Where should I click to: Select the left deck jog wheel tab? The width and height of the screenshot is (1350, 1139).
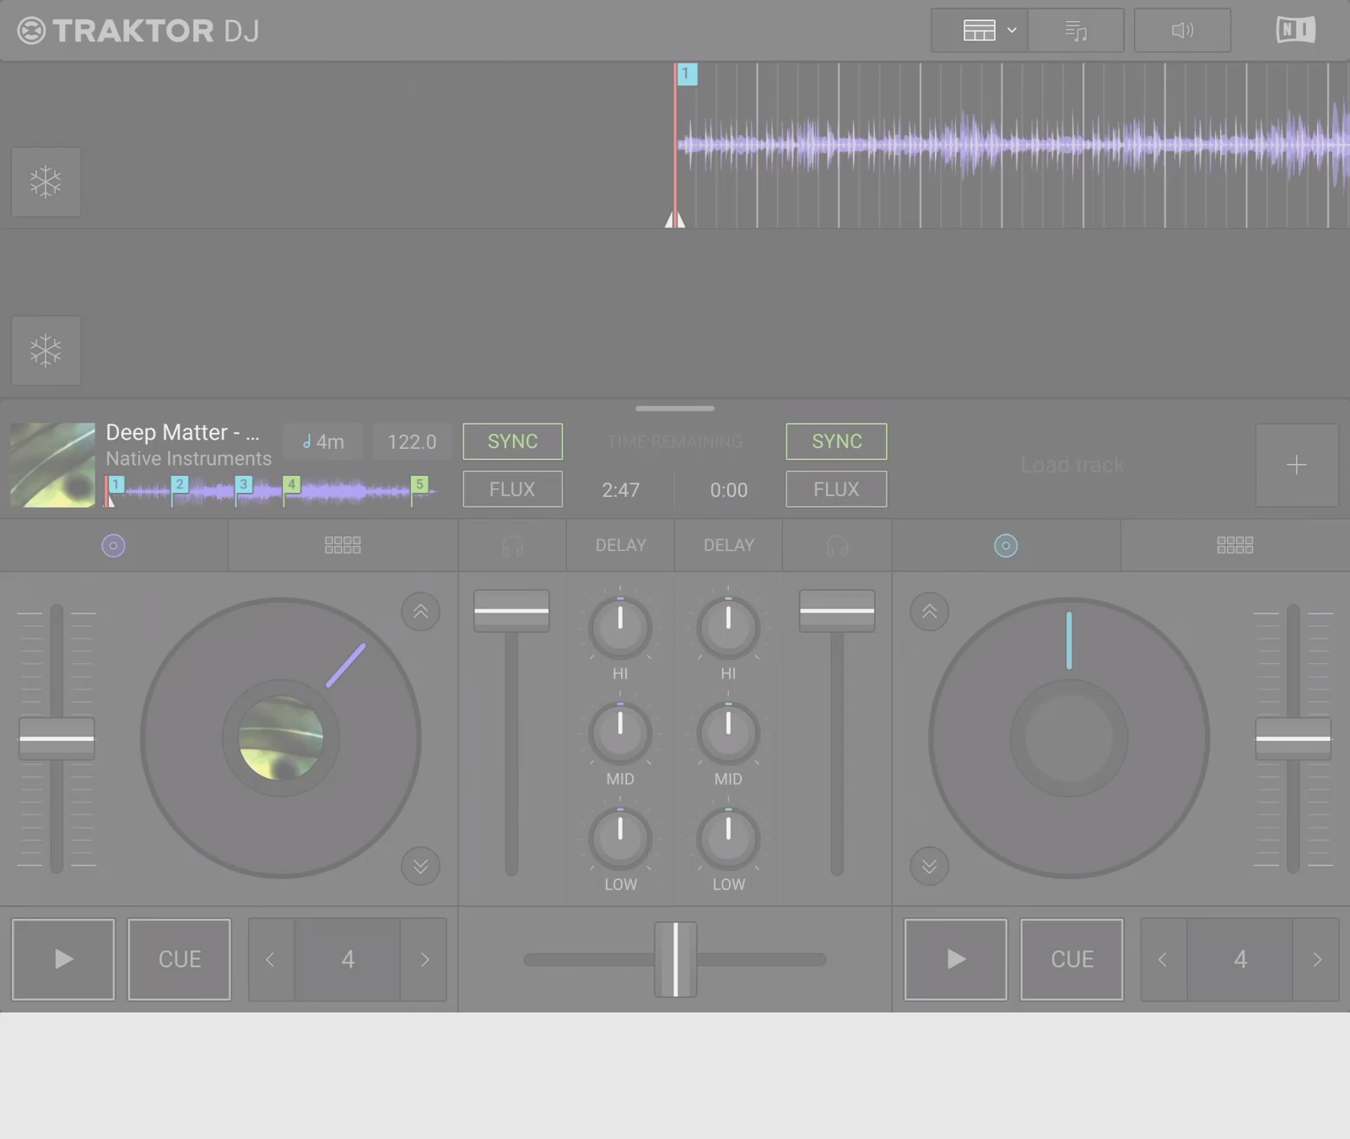pos(114,546)
